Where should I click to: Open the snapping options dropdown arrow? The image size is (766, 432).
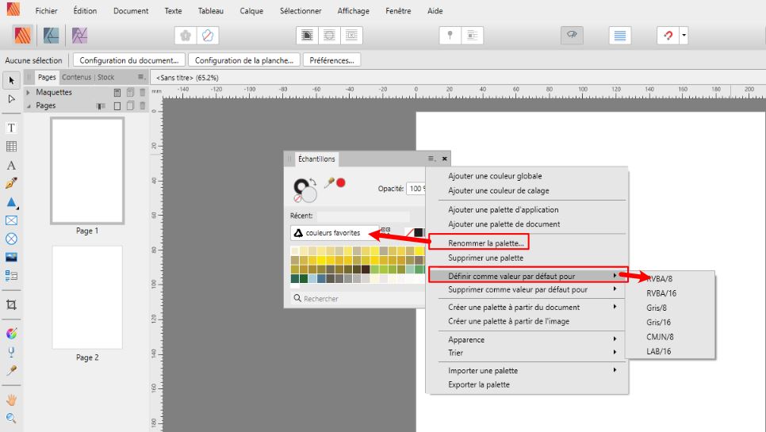click(684, 35)
